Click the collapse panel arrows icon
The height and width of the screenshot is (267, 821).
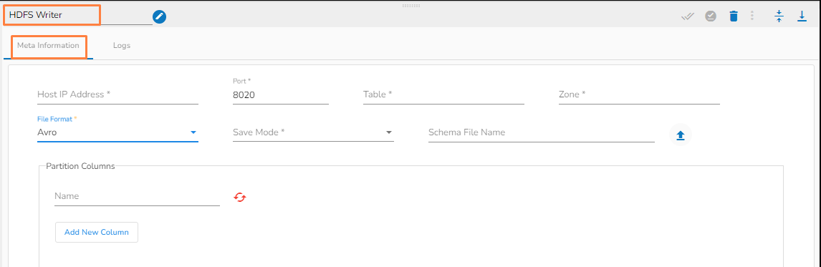coord(779,16)
